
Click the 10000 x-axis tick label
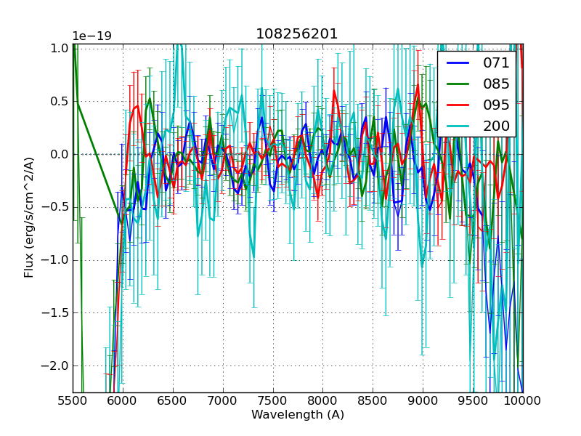pyautogui.click(x=522, y=400)
